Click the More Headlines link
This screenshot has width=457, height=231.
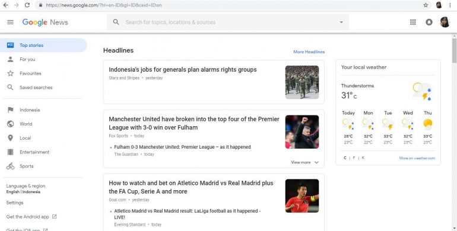(309, 52)
